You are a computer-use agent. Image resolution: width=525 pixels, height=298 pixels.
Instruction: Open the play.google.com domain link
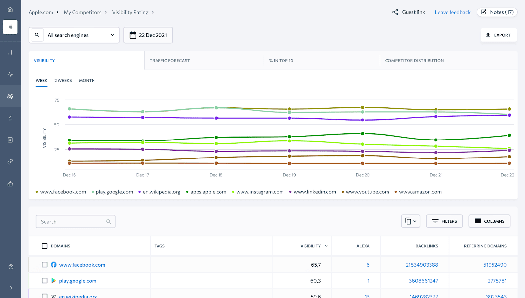point(78,281)
